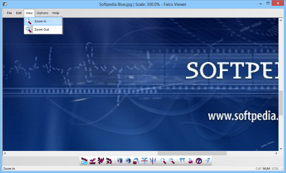The image size is (286, 173).
Task: Click the rotate 180 degrees icon
Action: [136, 161]
